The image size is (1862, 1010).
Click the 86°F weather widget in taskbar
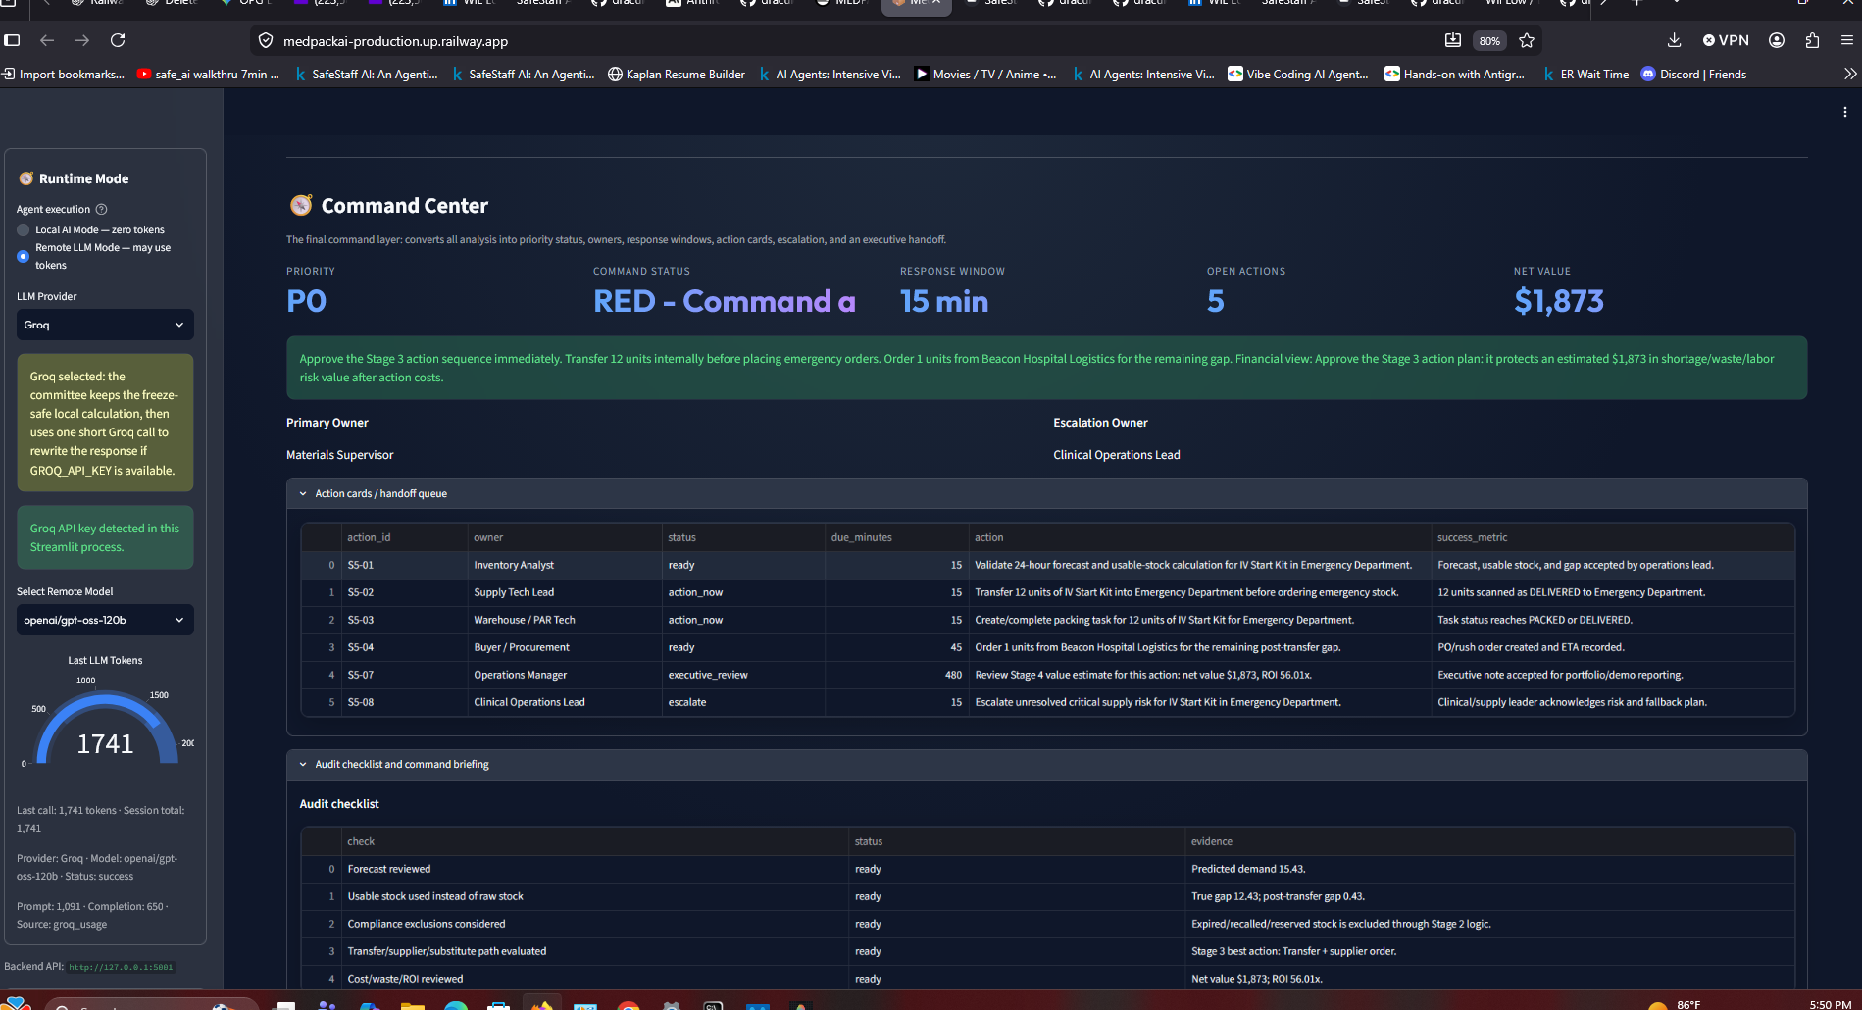(1677, 1004)
